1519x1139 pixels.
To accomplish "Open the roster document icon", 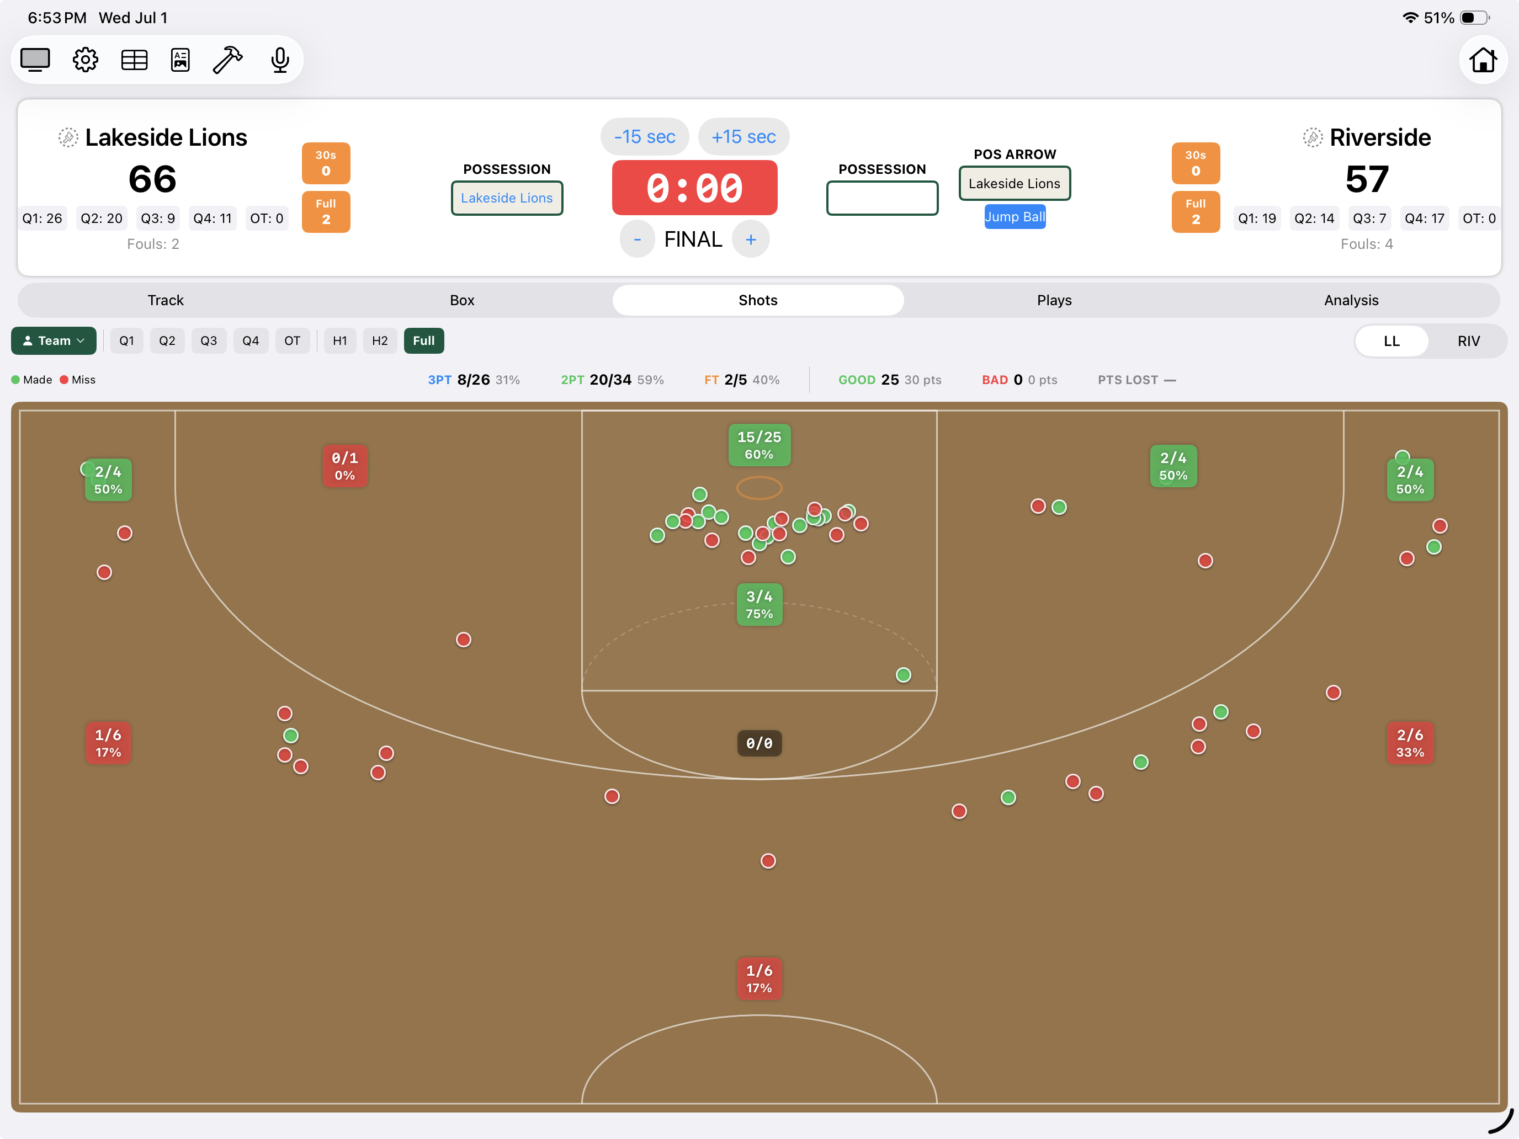I will pyautogui.click(x=180, y=60).
